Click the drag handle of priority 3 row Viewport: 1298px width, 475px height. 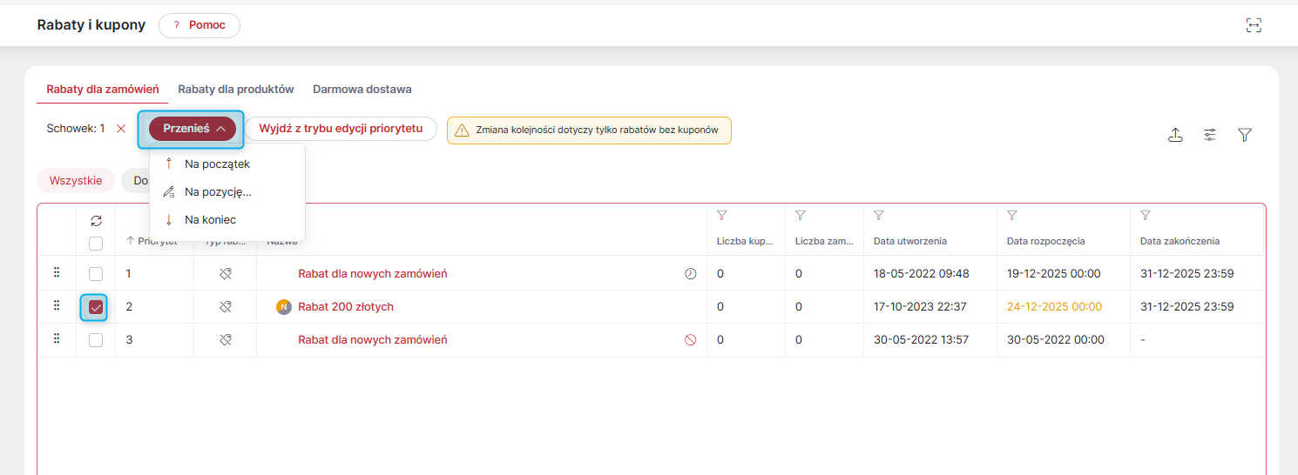coord(57,339)
